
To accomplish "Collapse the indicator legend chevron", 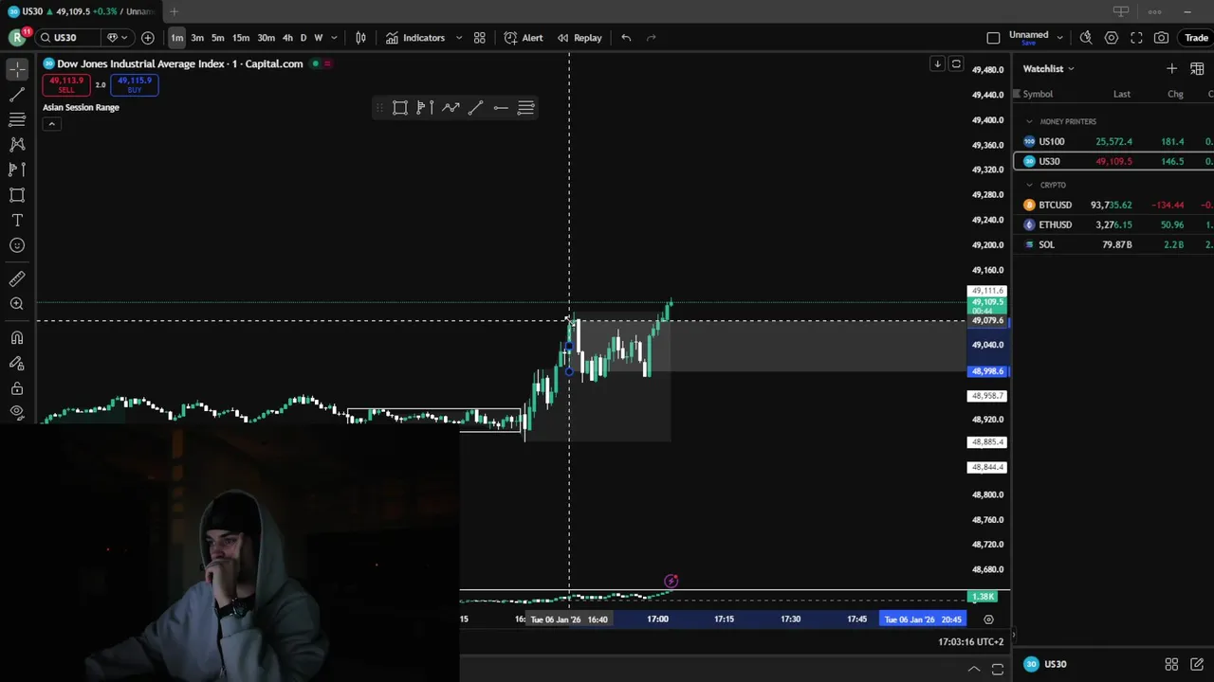I will click(51, 124).
